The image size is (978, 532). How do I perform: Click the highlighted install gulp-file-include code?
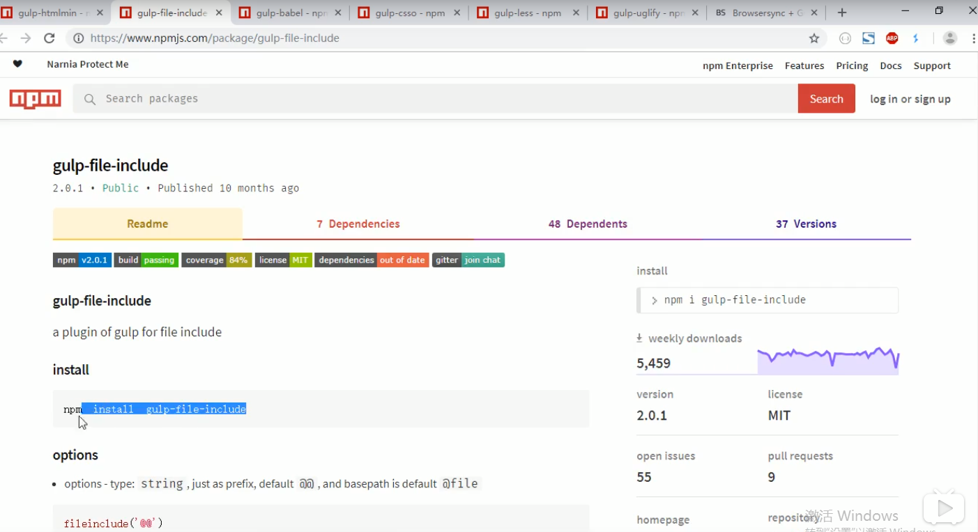[x=164, y=409]
